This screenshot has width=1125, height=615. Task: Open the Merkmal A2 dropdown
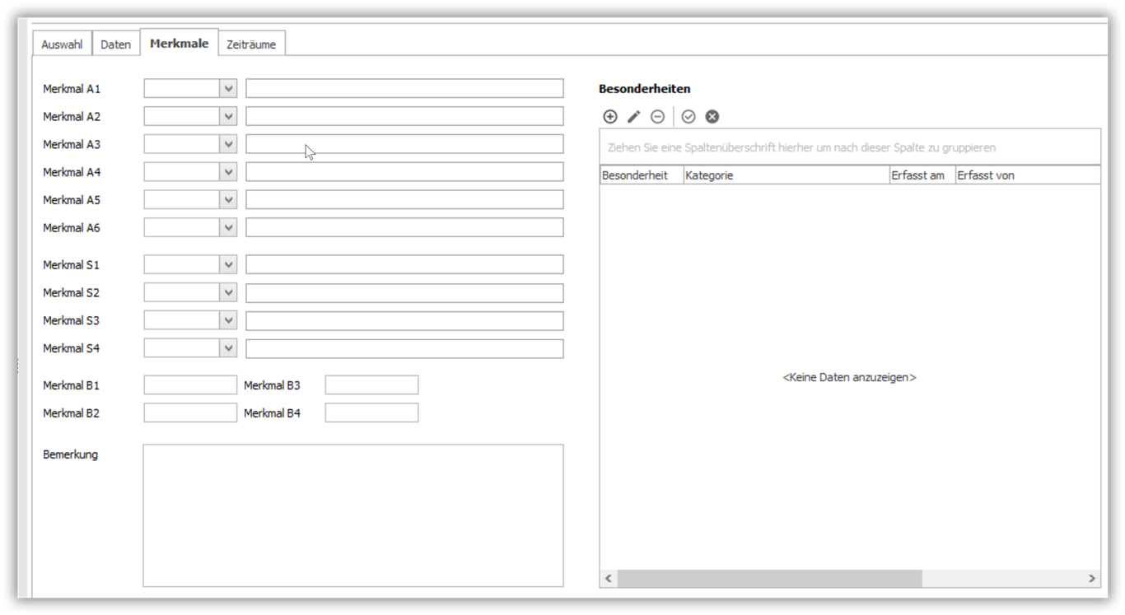point(228,117)
